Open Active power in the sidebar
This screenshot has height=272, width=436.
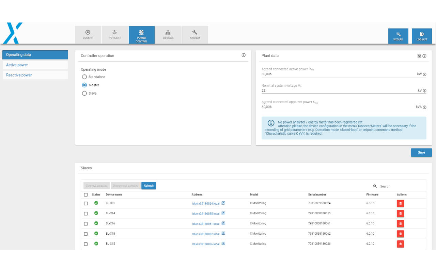tap(17, 65)
